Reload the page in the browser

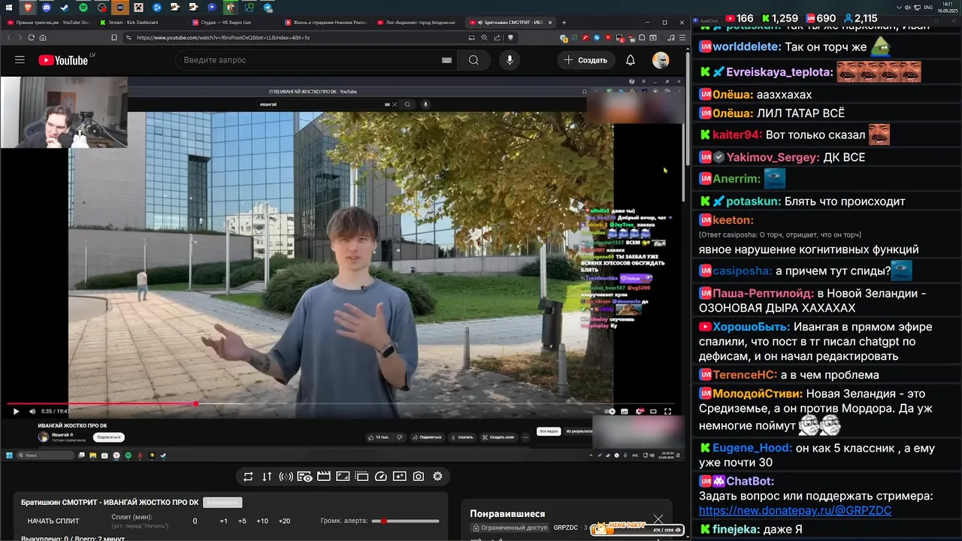click(x=31, y=38)
